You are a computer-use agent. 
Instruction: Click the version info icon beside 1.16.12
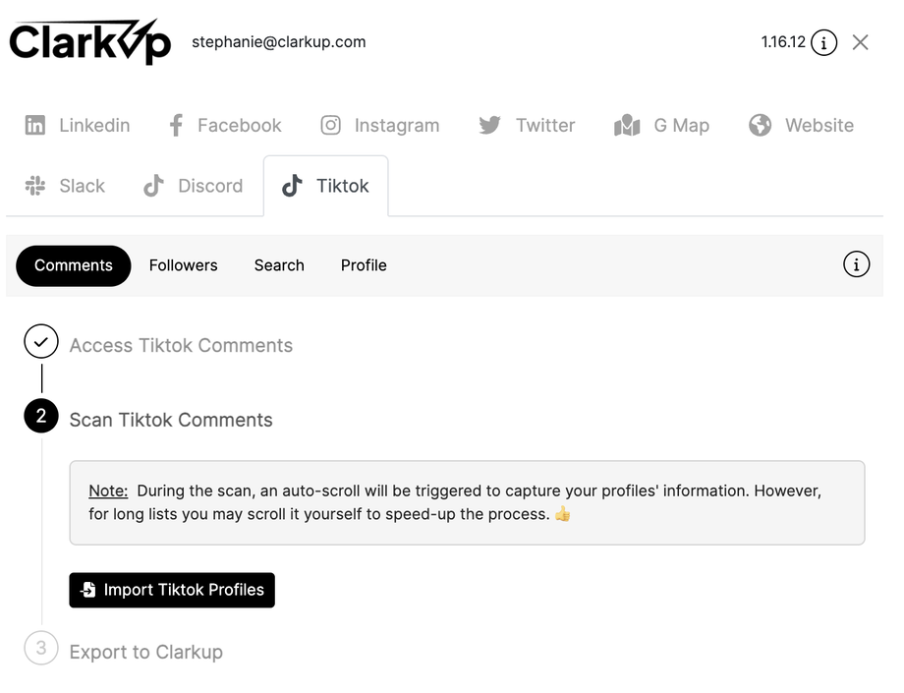(x=824, y=43)
